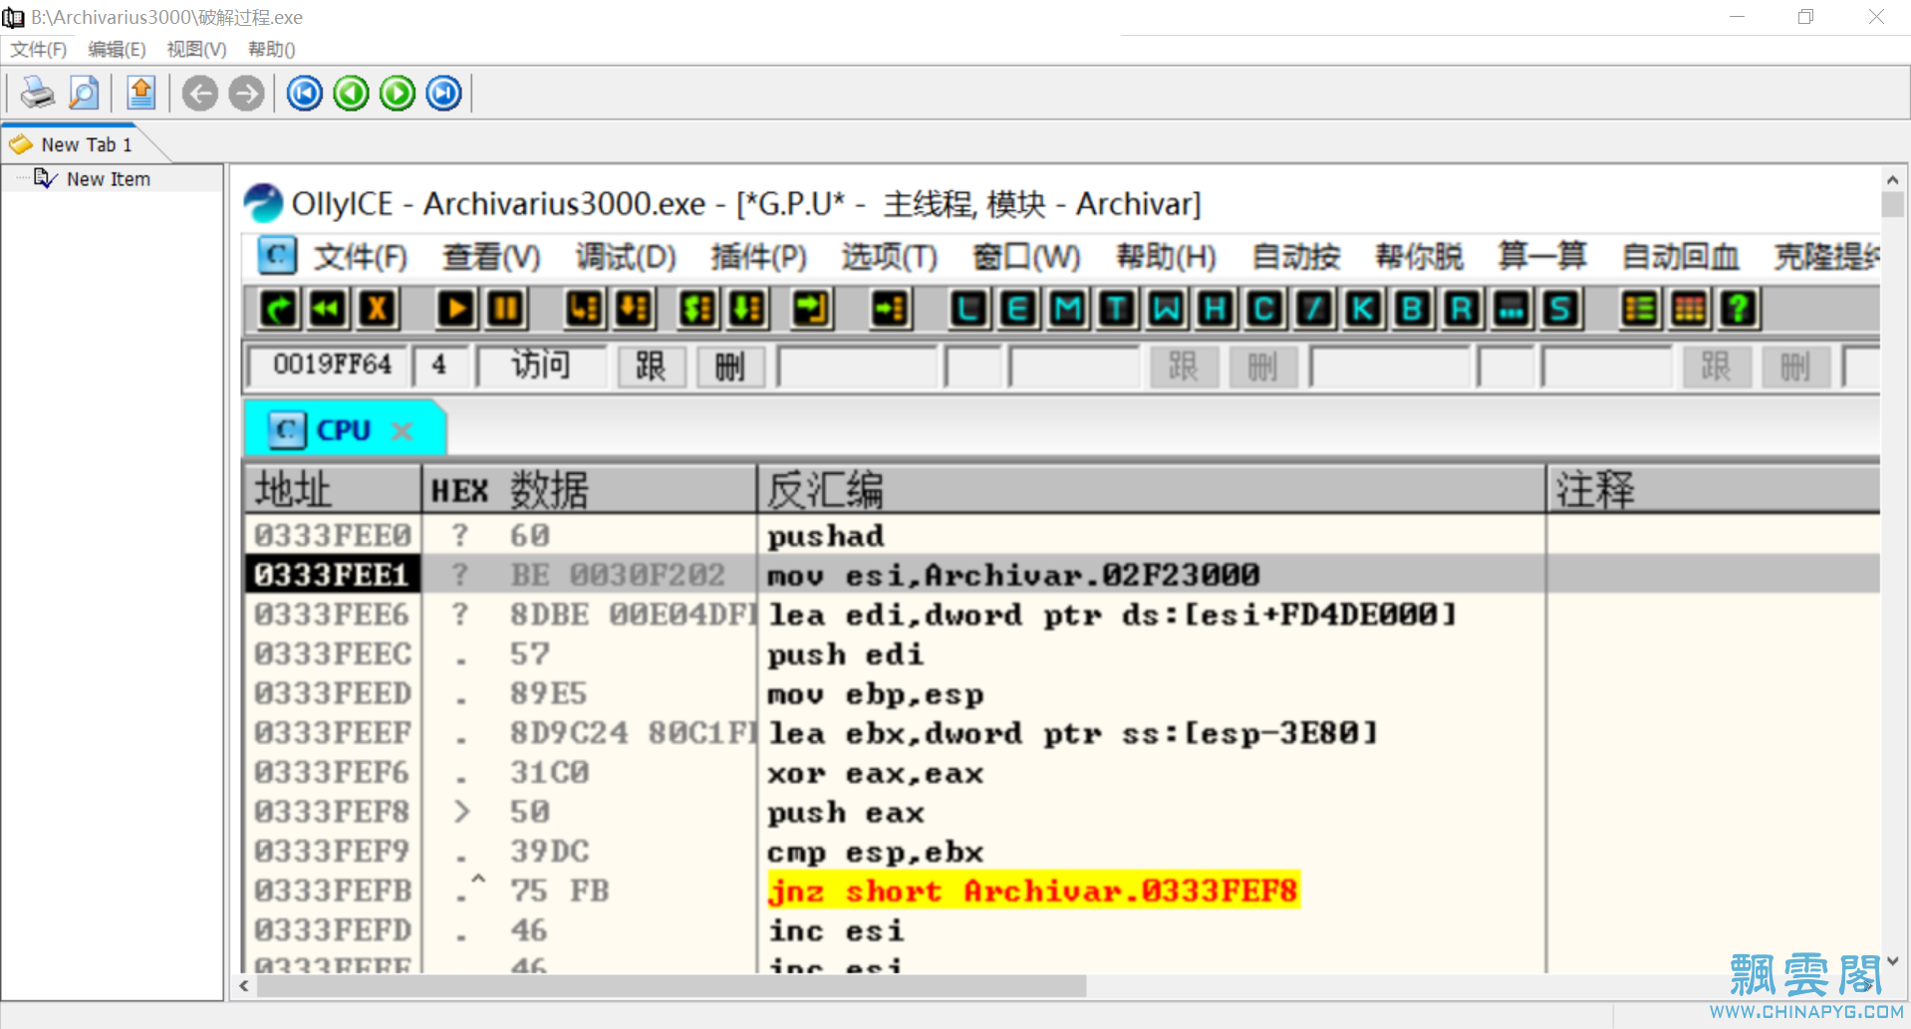Open Windows W icon
The height and width of the screenshot is (1029, 1911).
click(1166, 310)
